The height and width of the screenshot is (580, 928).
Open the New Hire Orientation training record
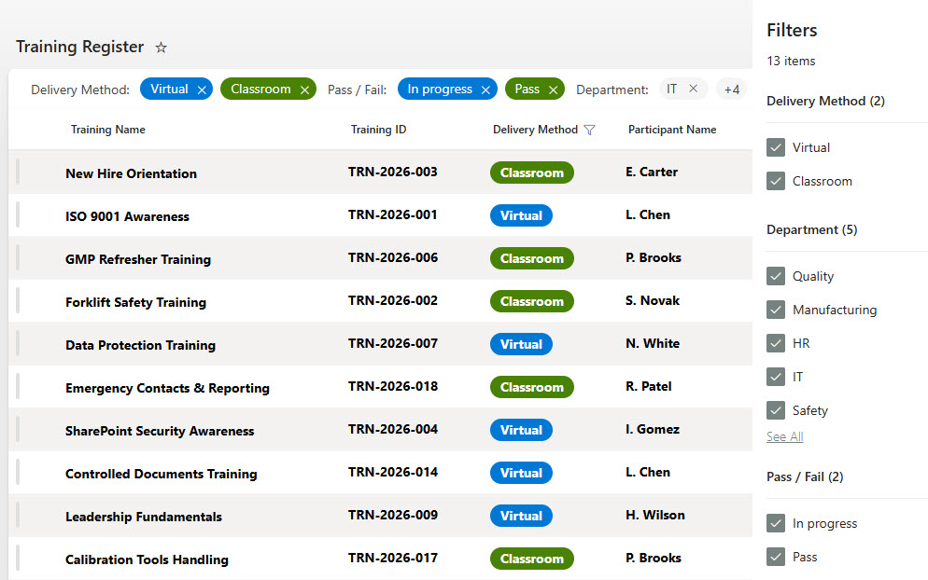tap(131, 173)
